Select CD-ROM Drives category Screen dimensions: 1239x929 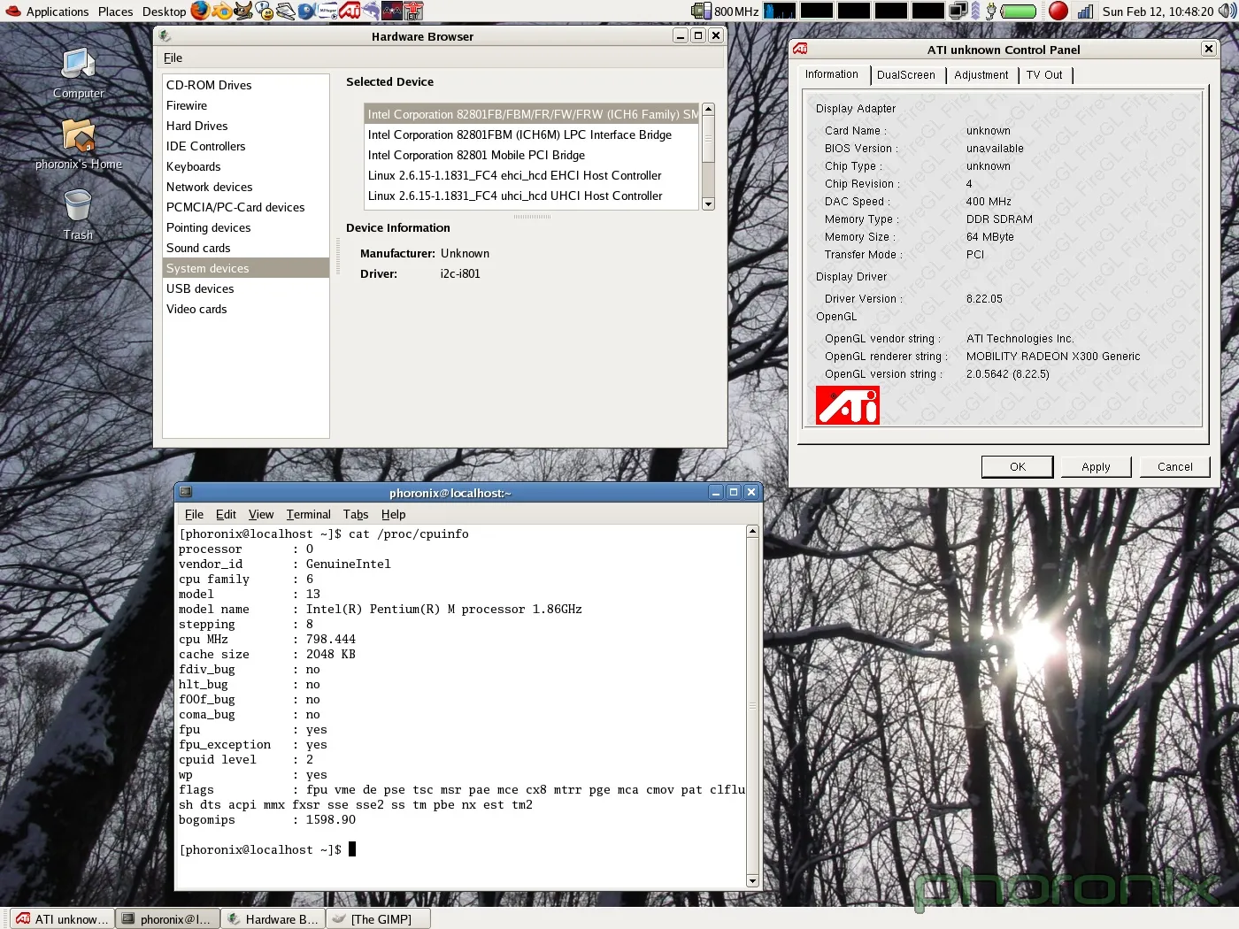point(246,85)
